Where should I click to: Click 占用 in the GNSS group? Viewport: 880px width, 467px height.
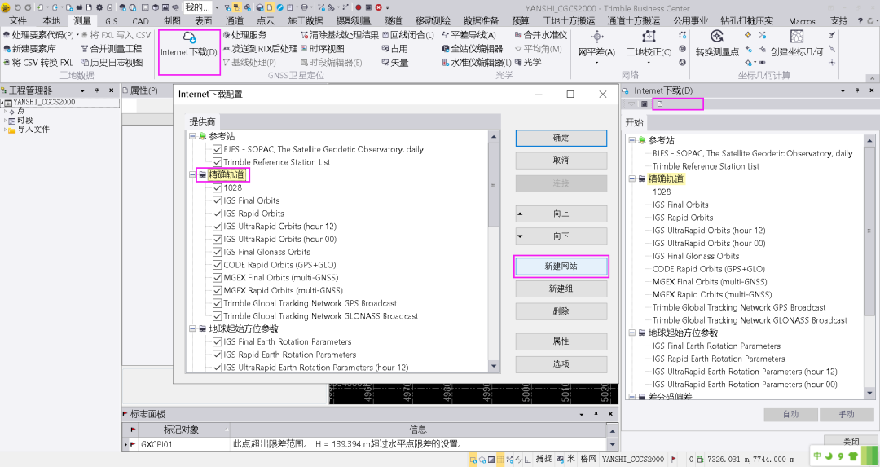[x=395, y=49]
